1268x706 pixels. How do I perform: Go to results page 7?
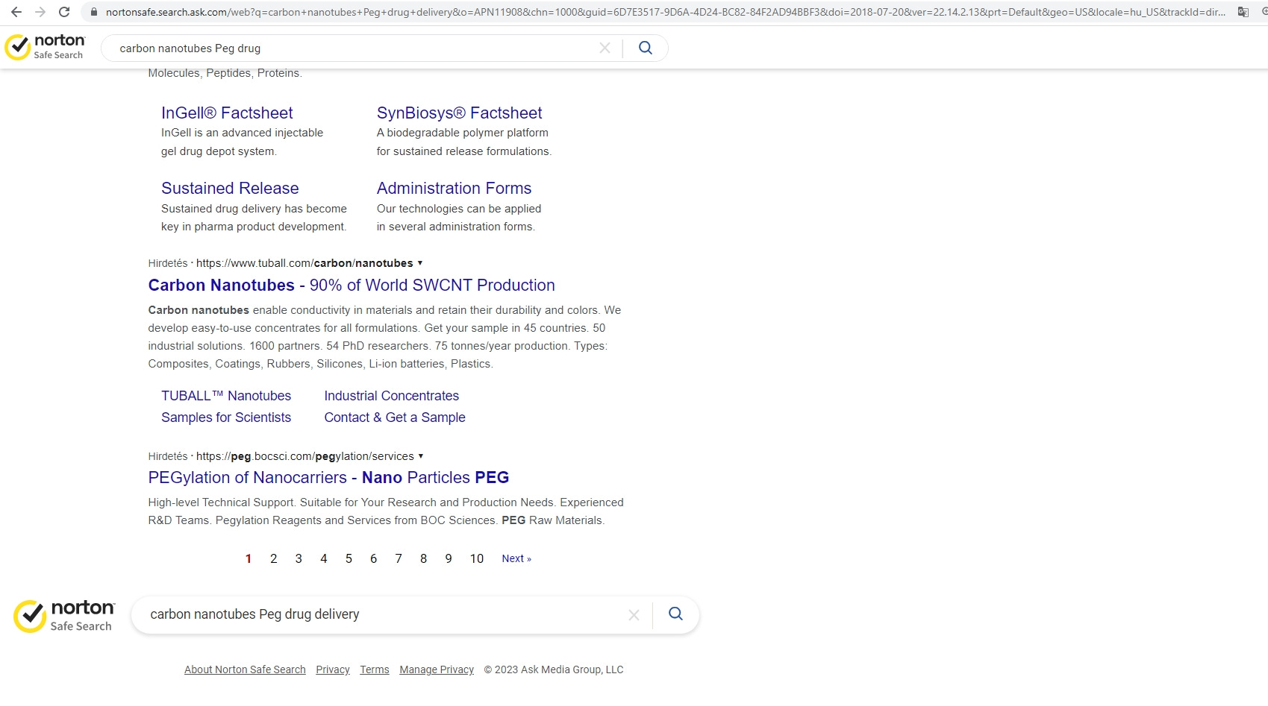coord(399,558)
